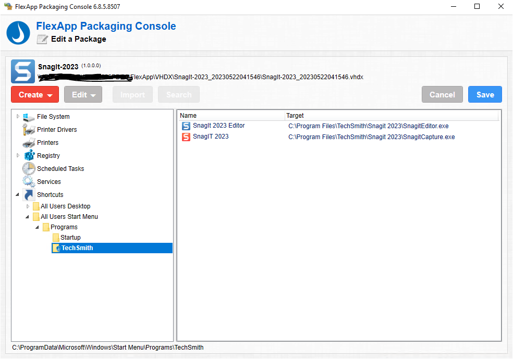
Task: Select the Registry tree label
Action: pos(48,156)
